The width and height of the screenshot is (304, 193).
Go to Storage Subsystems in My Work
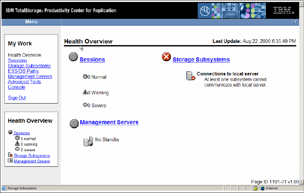(x=29, y=66)
